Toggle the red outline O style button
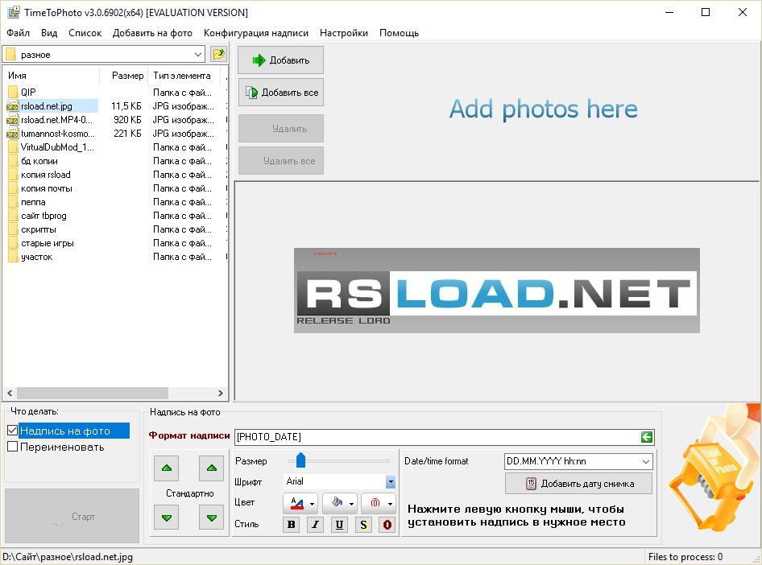Screen dimensions: 762x565 coord(387,525)
